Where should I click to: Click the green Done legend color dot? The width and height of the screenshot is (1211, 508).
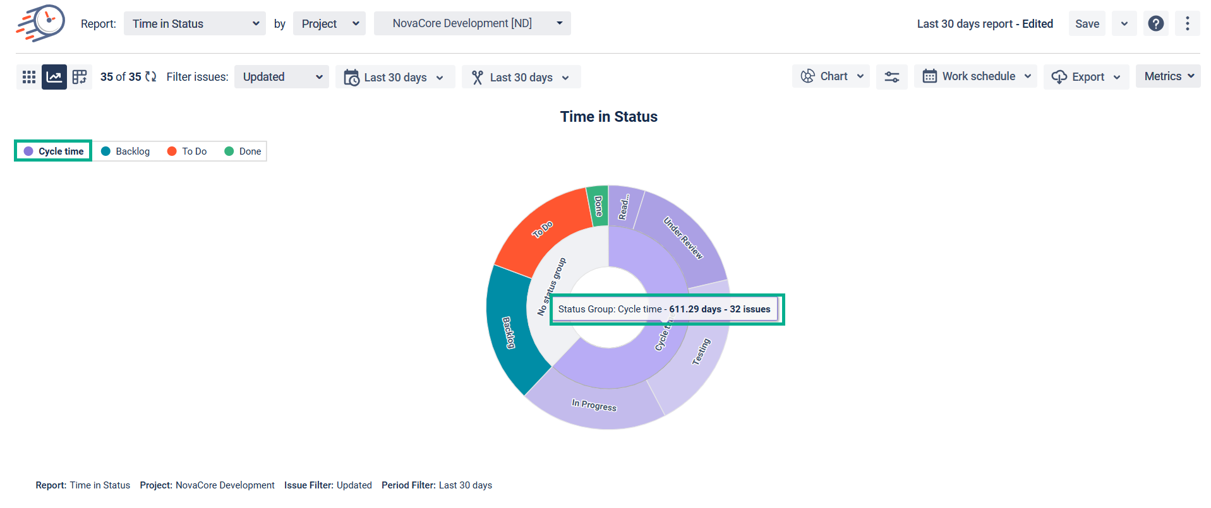pos(229,151)
